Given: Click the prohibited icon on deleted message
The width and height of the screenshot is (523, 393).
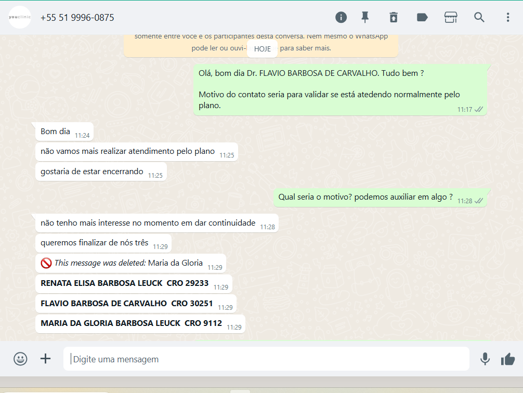Looking at the screenshot, I should [x=46, y=263].
